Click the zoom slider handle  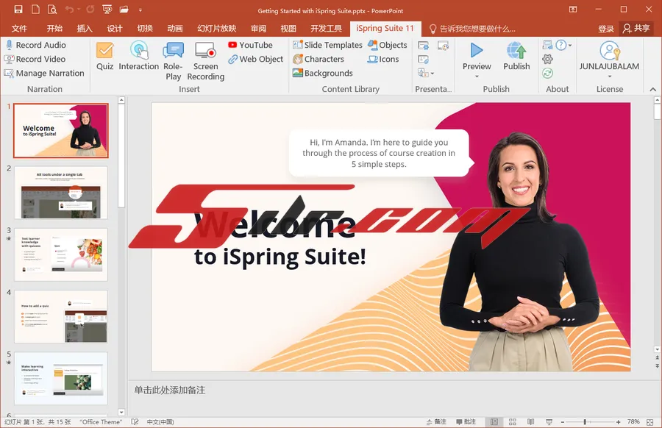tap(585, 421)
